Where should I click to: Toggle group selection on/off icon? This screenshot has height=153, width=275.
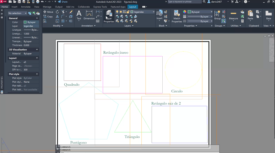(223, 21)
